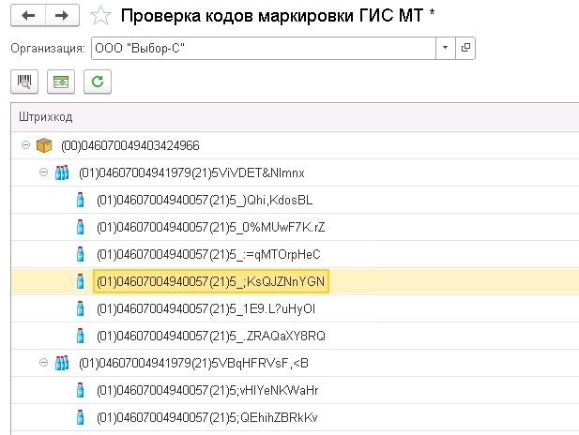Open the Организация dropdown arrow
Screen dimensions: 579x435
coord(446,48)
